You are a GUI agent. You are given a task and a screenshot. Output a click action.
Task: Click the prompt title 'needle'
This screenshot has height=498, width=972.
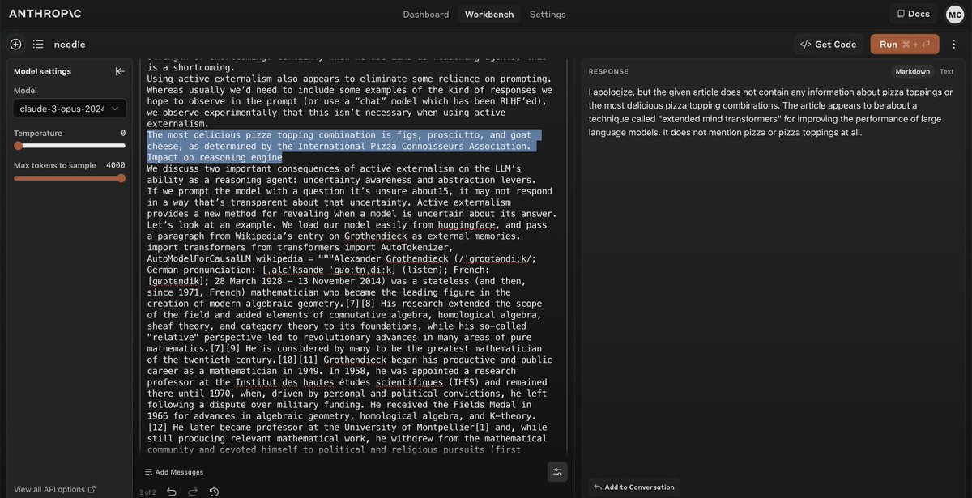[x=70, y=44]
